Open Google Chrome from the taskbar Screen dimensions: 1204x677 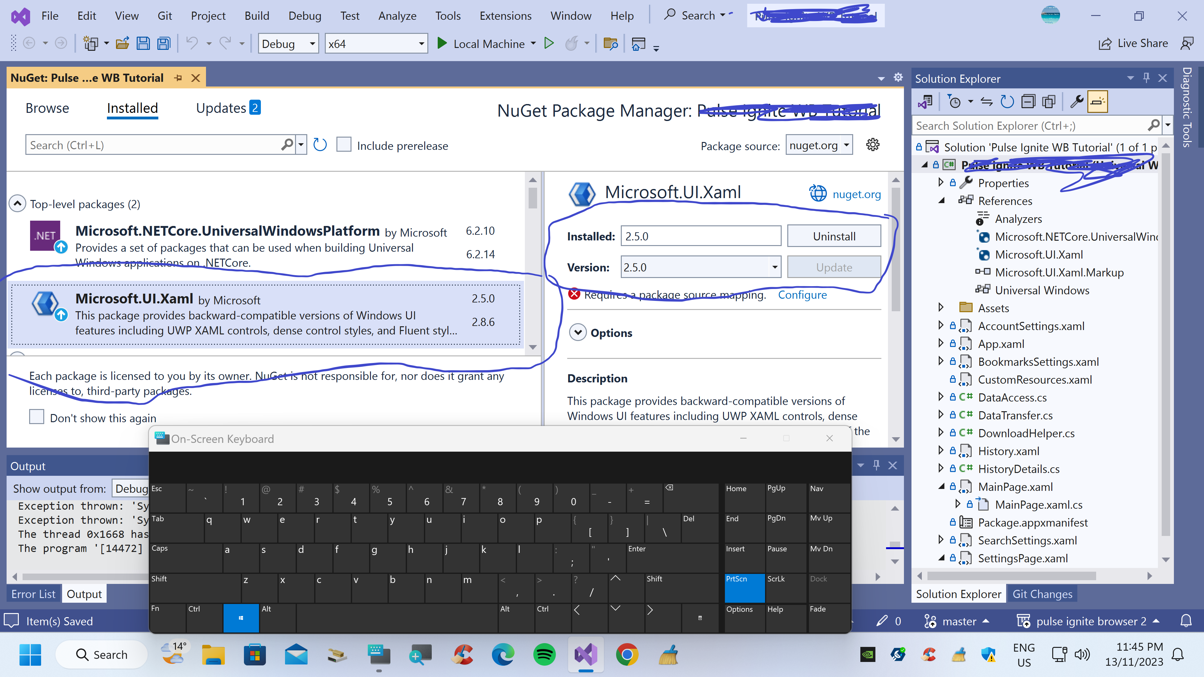[x=627, y=654]
